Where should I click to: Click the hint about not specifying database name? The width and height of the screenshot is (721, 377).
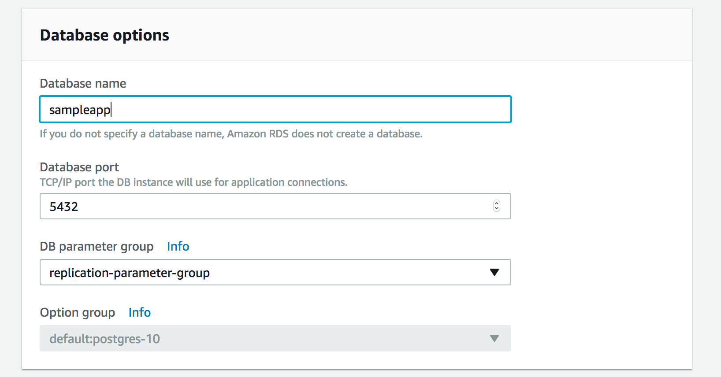tap(231, 134)
